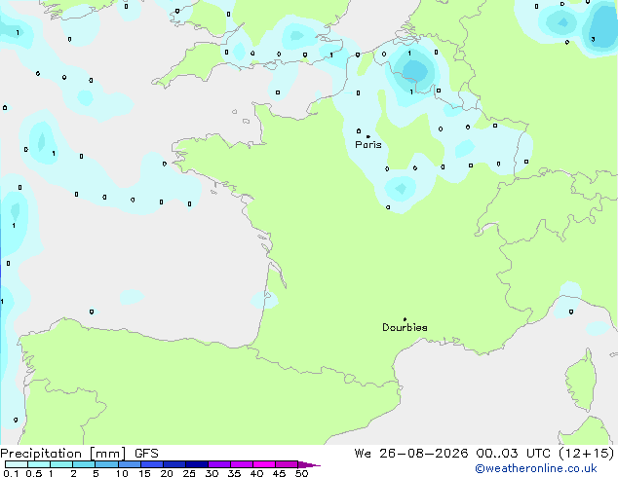Select the 20–25 mm legend color swatch
The image size is (618, 477).
click(174, 464)
